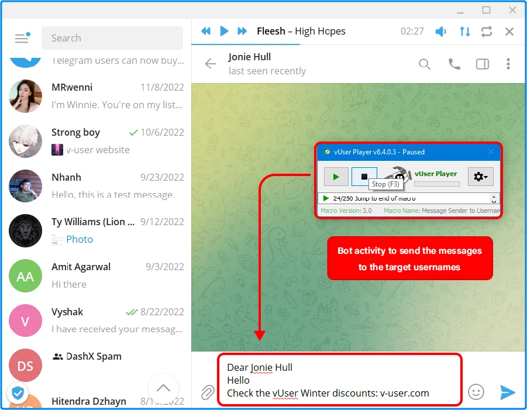Click the green AA avatar
Screen dimensions: 527x410
pyautogui.click(x=26, y=275)
